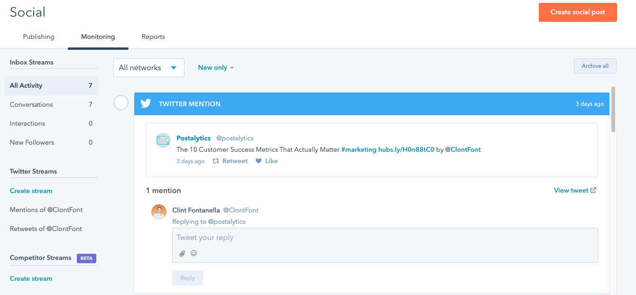This screenshot has width=636, height=295.
Task: Open the View tweet link
Action: (x=571, y=190)
